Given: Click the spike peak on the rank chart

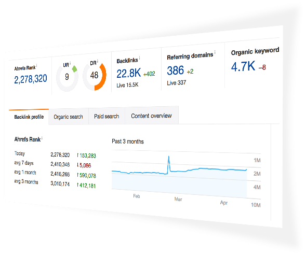Looking at the screenshot, I should pyautogui.click(x=169, y=157).
